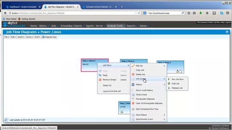Click the Hold Job pause icon
Viewport: 232px width, 130px height.
point(169,83)
